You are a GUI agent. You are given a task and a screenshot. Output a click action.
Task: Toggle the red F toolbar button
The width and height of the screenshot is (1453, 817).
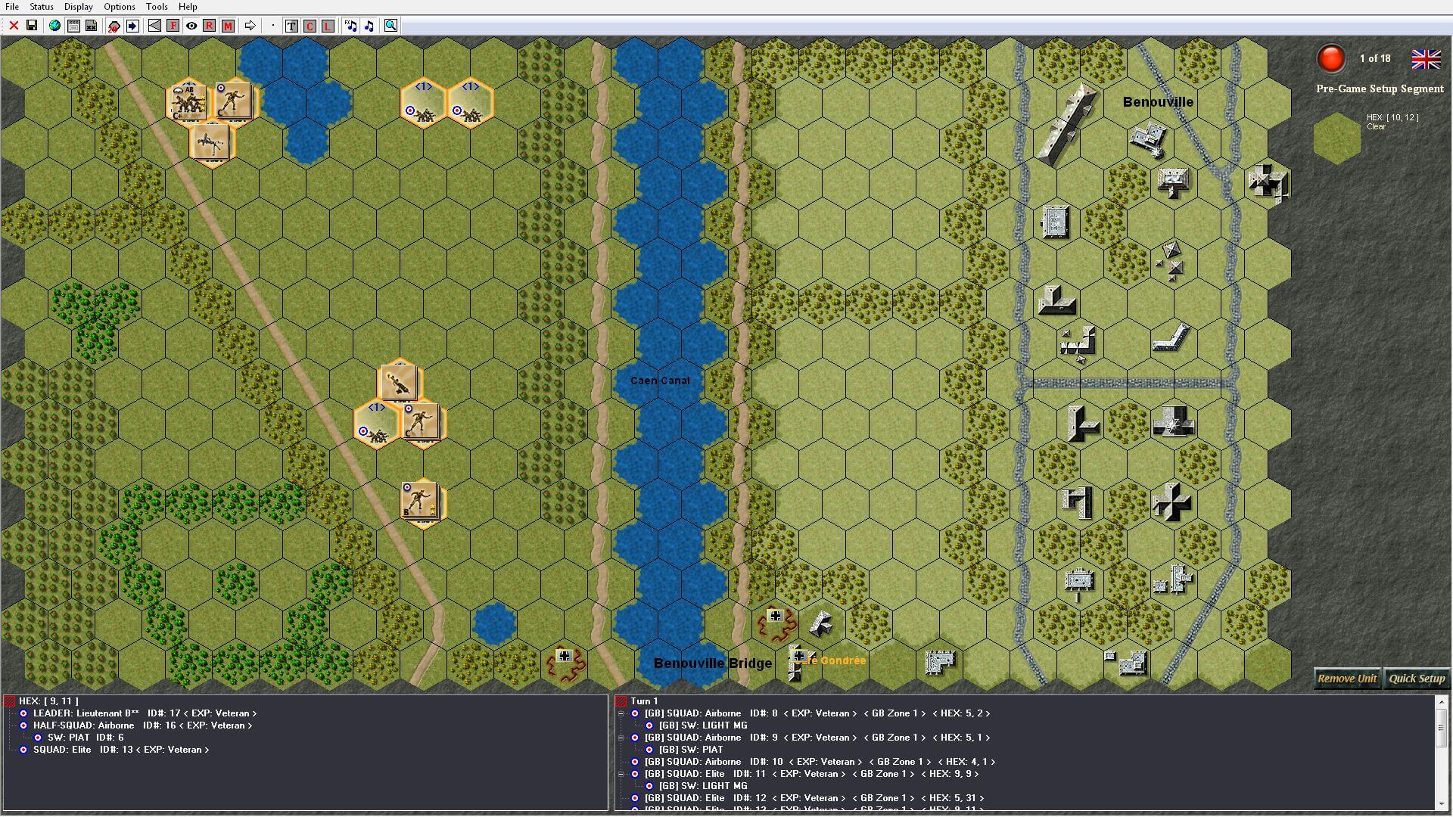tap(173, 26)
